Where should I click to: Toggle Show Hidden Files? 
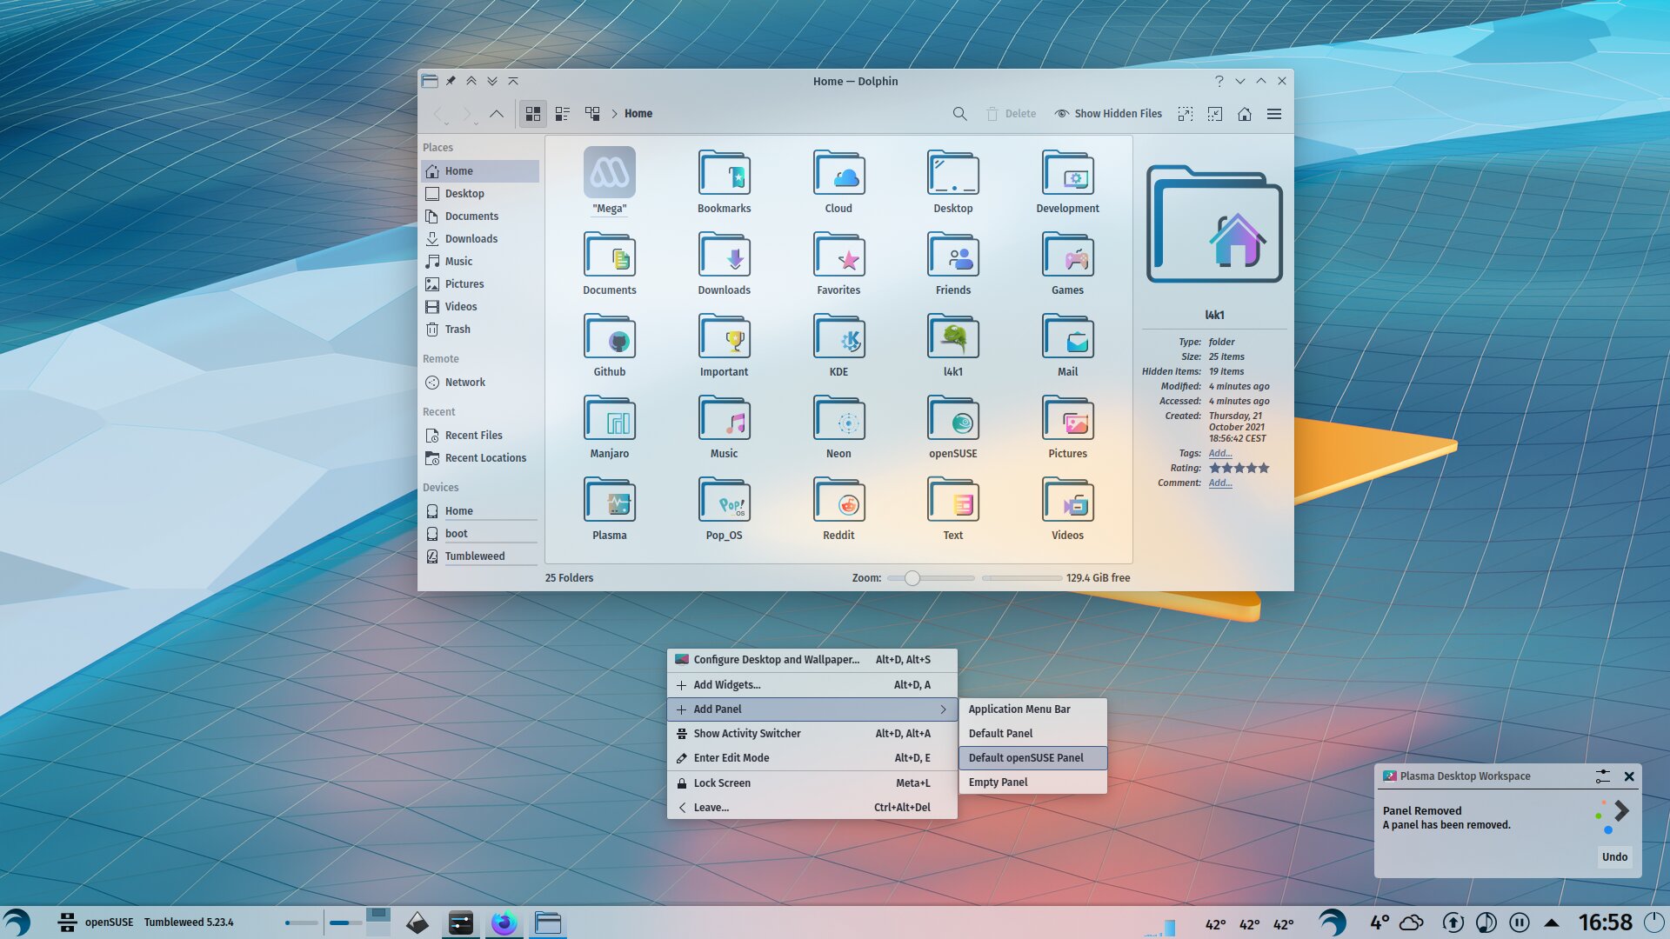click(x=1108, y=114)
